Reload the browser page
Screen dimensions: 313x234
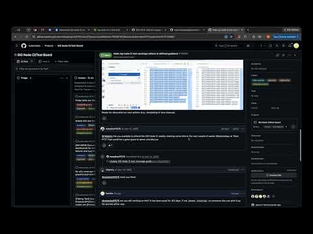(27, 37)
